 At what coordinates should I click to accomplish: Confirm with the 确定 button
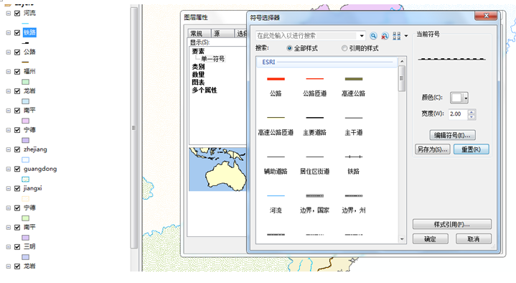click(x=430, y=239)
